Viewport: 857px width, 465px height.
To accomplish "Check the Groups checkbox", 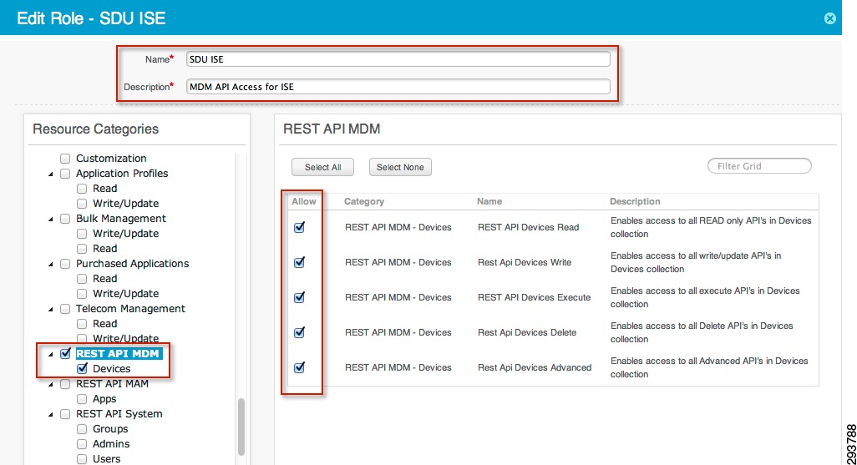I will pos(81,429).
